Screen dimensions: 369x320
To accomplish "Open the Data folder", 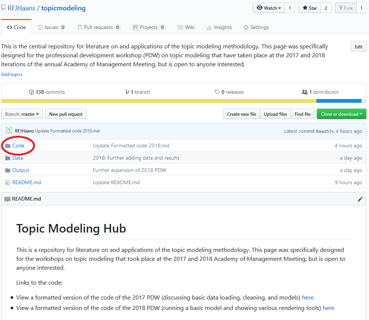I will (x=18, y=158).
